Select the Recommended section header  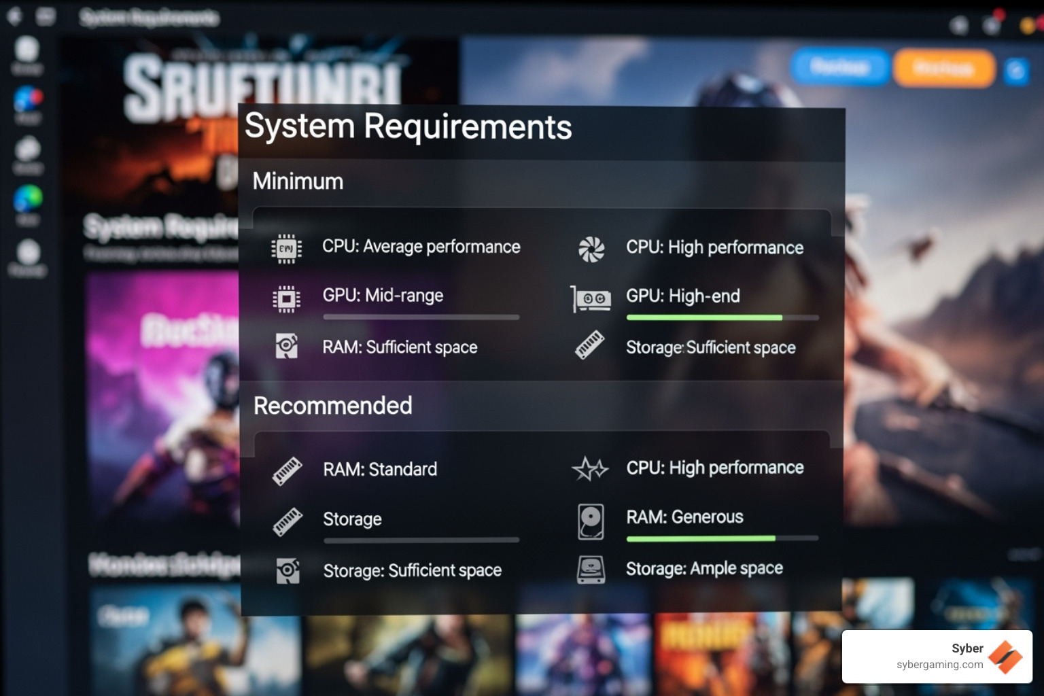coord(332,405)
